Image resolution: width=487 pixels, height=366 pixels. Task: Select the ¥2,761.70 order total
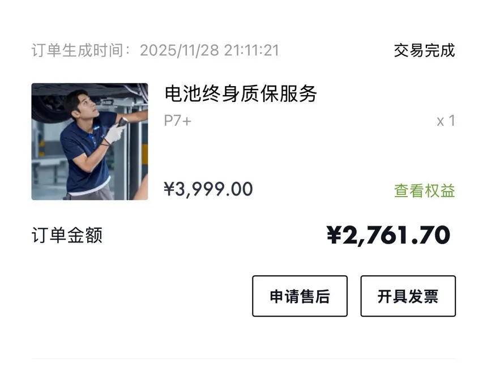pyautogui.click(x=388, y=235)
